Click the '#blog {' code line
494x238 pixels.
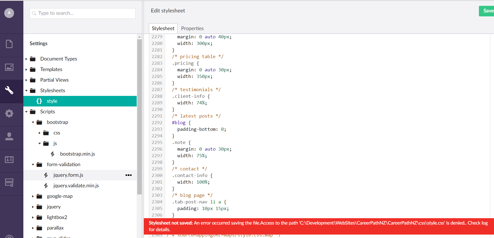[181, 123]
